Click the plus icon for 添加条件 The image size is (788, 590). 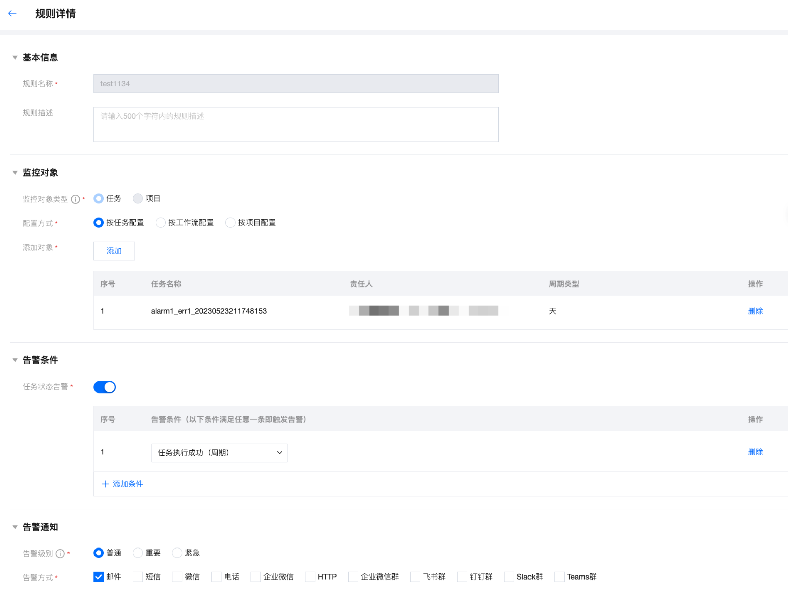click(105, 484)
